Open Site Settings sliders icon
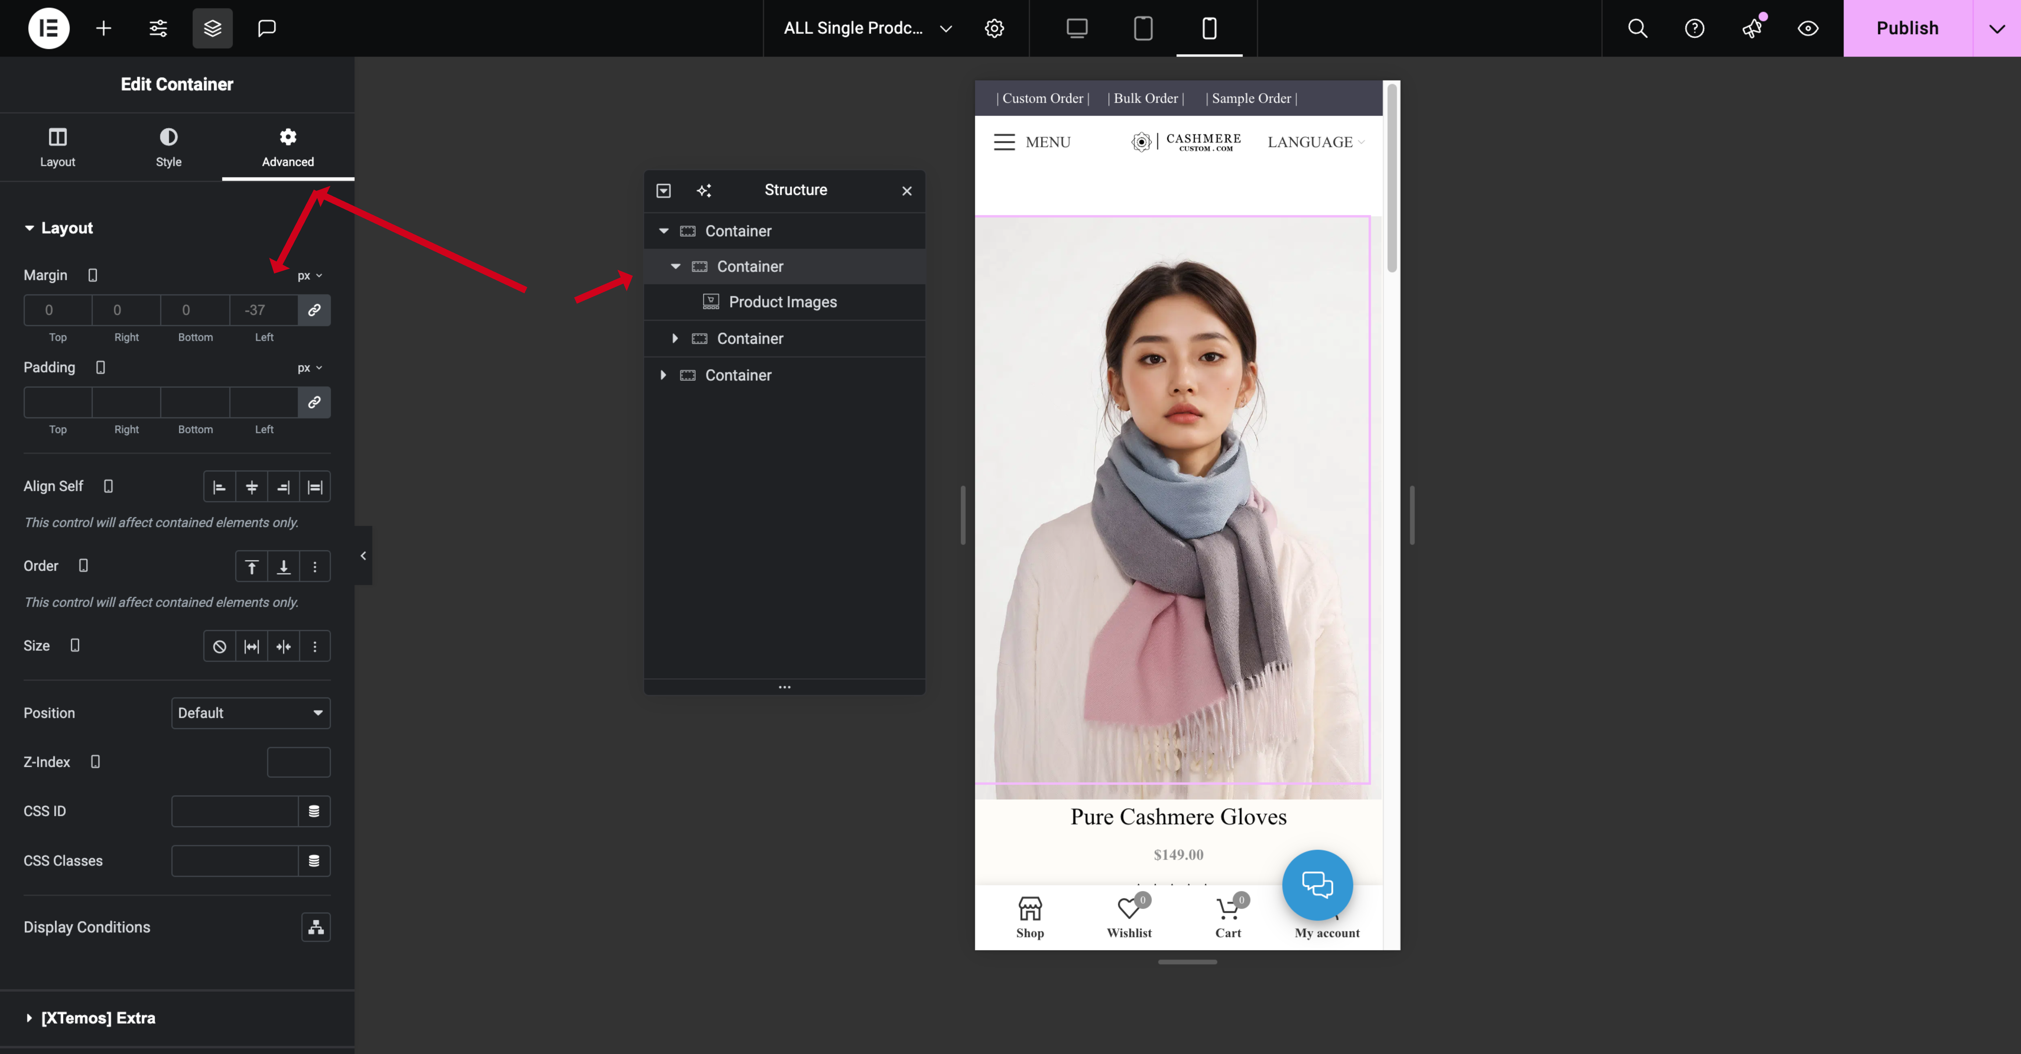 tap(158, 28)
